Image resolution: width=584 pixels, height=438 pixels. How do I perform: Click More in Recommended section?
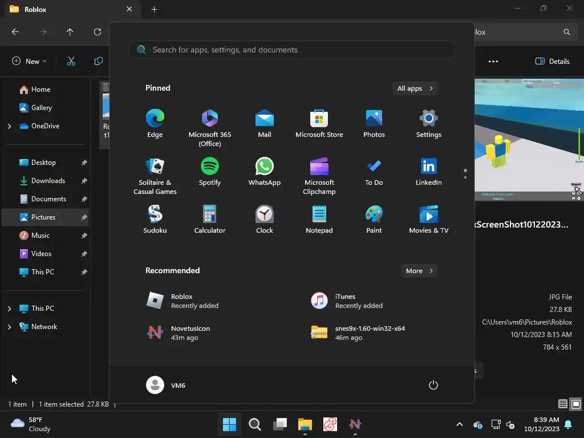419,271
